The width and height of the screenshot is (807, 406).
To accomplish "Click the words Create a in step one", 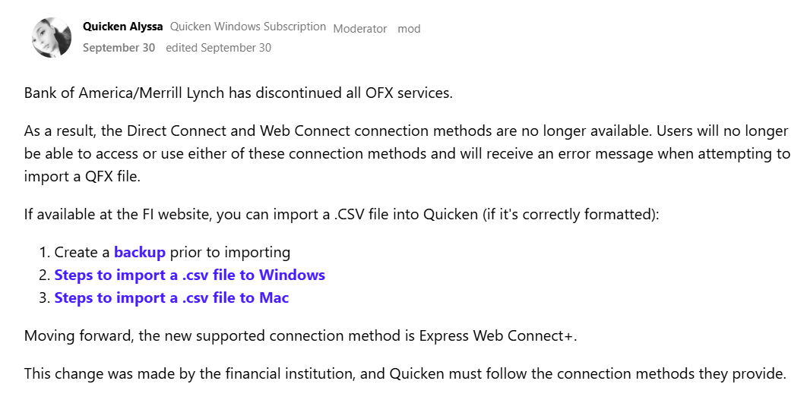I will coord(82,253).
